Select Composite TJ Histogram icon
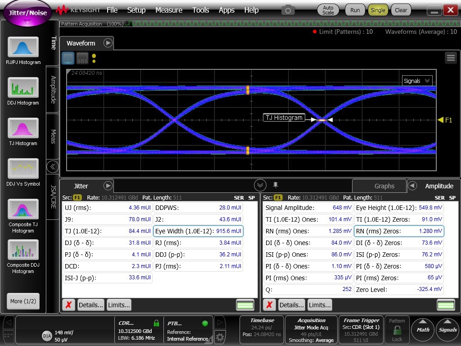461x346 pixels. (x=23, y=209)
